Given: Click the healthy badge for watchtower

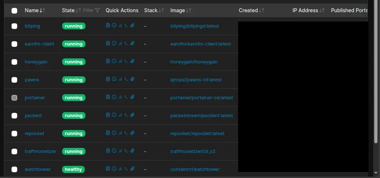Looking at the screenshot, I should (73, 169).
